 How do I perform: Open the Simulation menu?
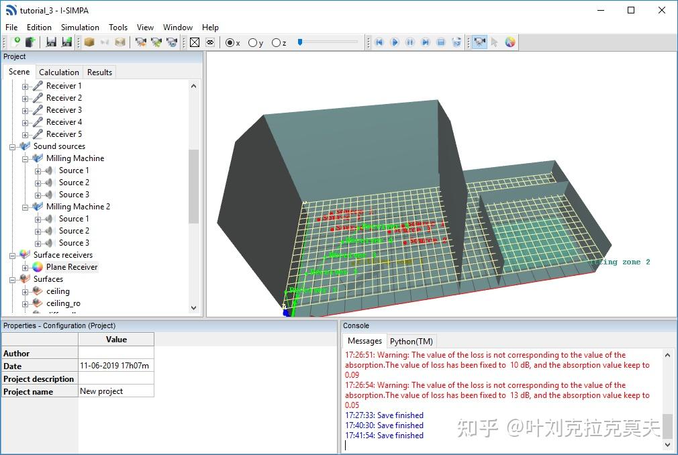(79, 28)
